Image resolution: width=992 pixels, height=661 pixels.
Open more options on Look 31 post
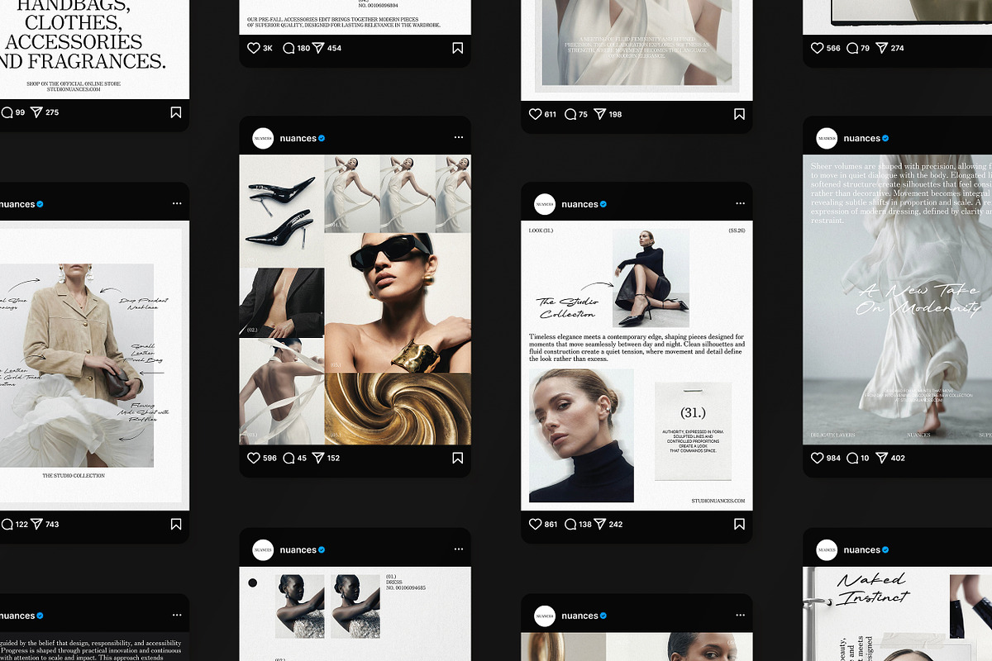point(739,204)
